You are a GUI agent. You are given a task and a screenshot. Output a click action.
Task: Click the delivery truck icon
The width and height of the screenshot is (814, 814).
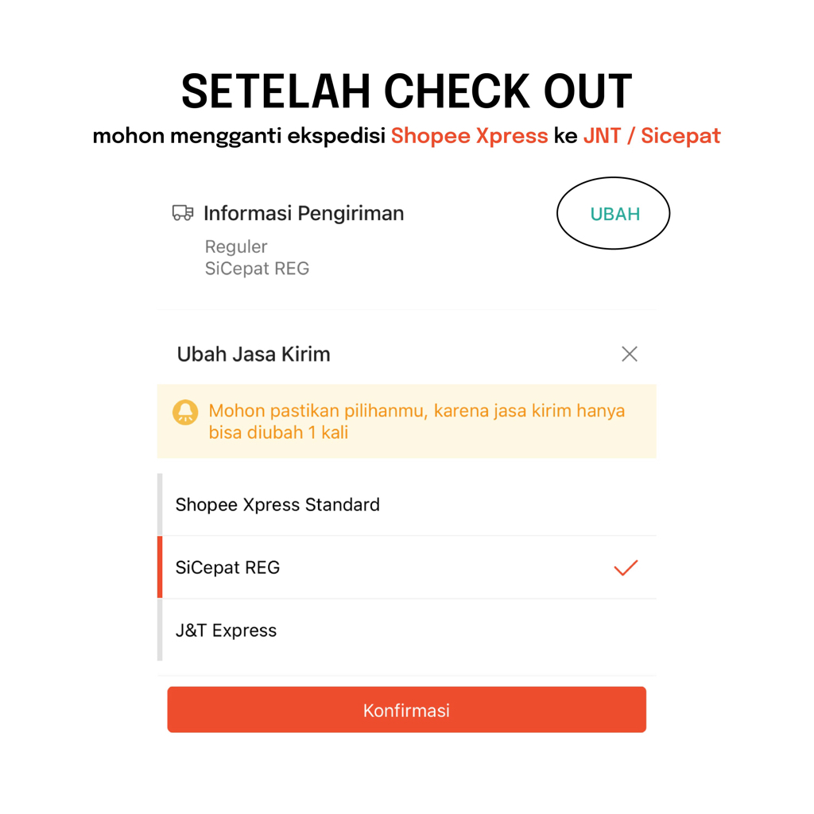coord(183,212)
